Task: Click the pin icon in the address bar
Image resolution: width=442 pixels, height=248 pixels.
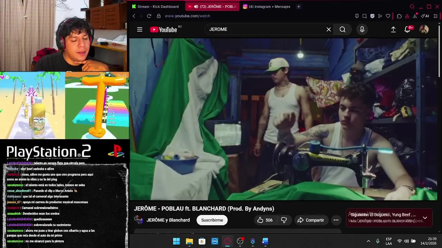Action: (357, 16)
